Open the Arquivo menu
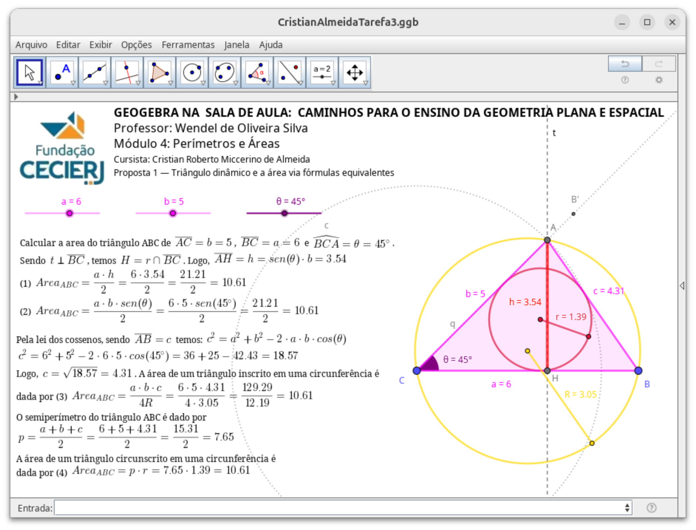The width and height of the screenshot is (696, 530). [x=31, y=45]
